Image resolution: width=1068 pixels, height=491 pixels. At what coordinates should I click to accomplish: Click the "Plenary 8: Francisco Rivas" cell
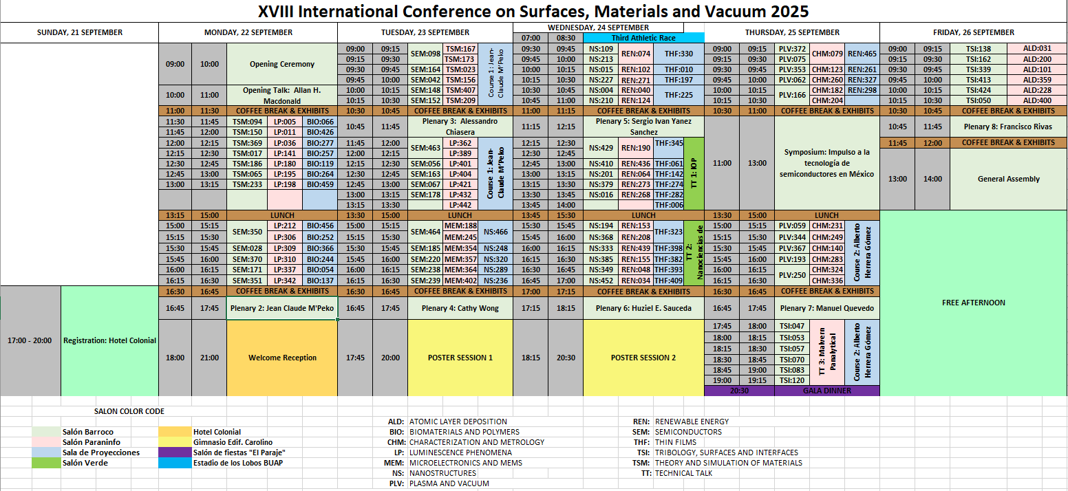(1008, 126)
